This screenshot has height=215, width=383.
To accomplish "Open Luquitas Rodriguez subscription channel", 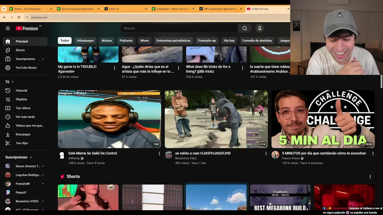I will [x=25, y=175].
